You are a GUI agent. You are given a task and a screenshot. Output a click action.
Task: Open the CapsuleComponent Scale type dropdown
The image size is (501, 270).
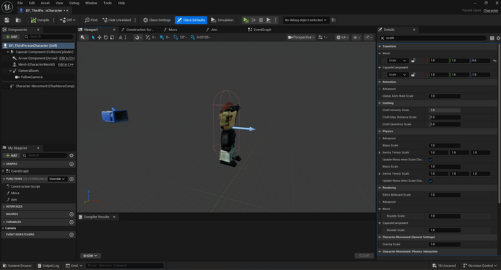point(398,74)
